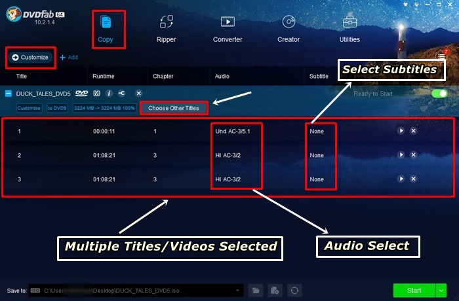Click the Title column header
The height and width of the screenshot is (301, 459).
coord(22,77)
